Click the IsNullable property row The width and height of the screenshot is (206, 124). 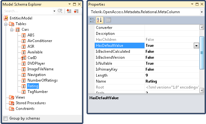click(x=147, y=63)
